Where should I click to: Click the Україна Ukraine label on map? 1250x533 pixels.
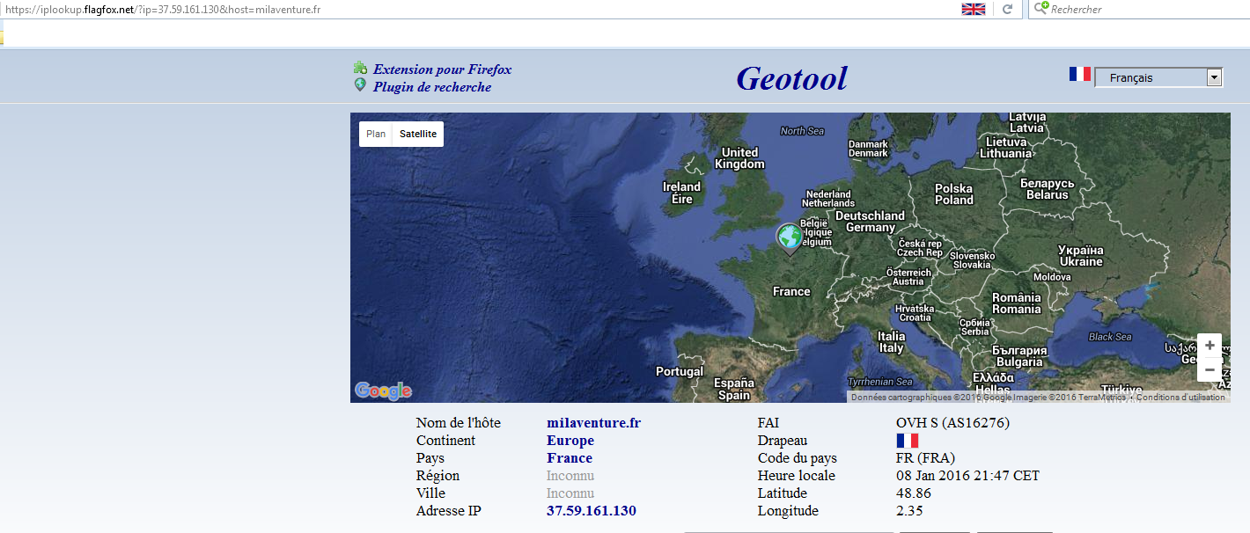tap(1081, 256)
